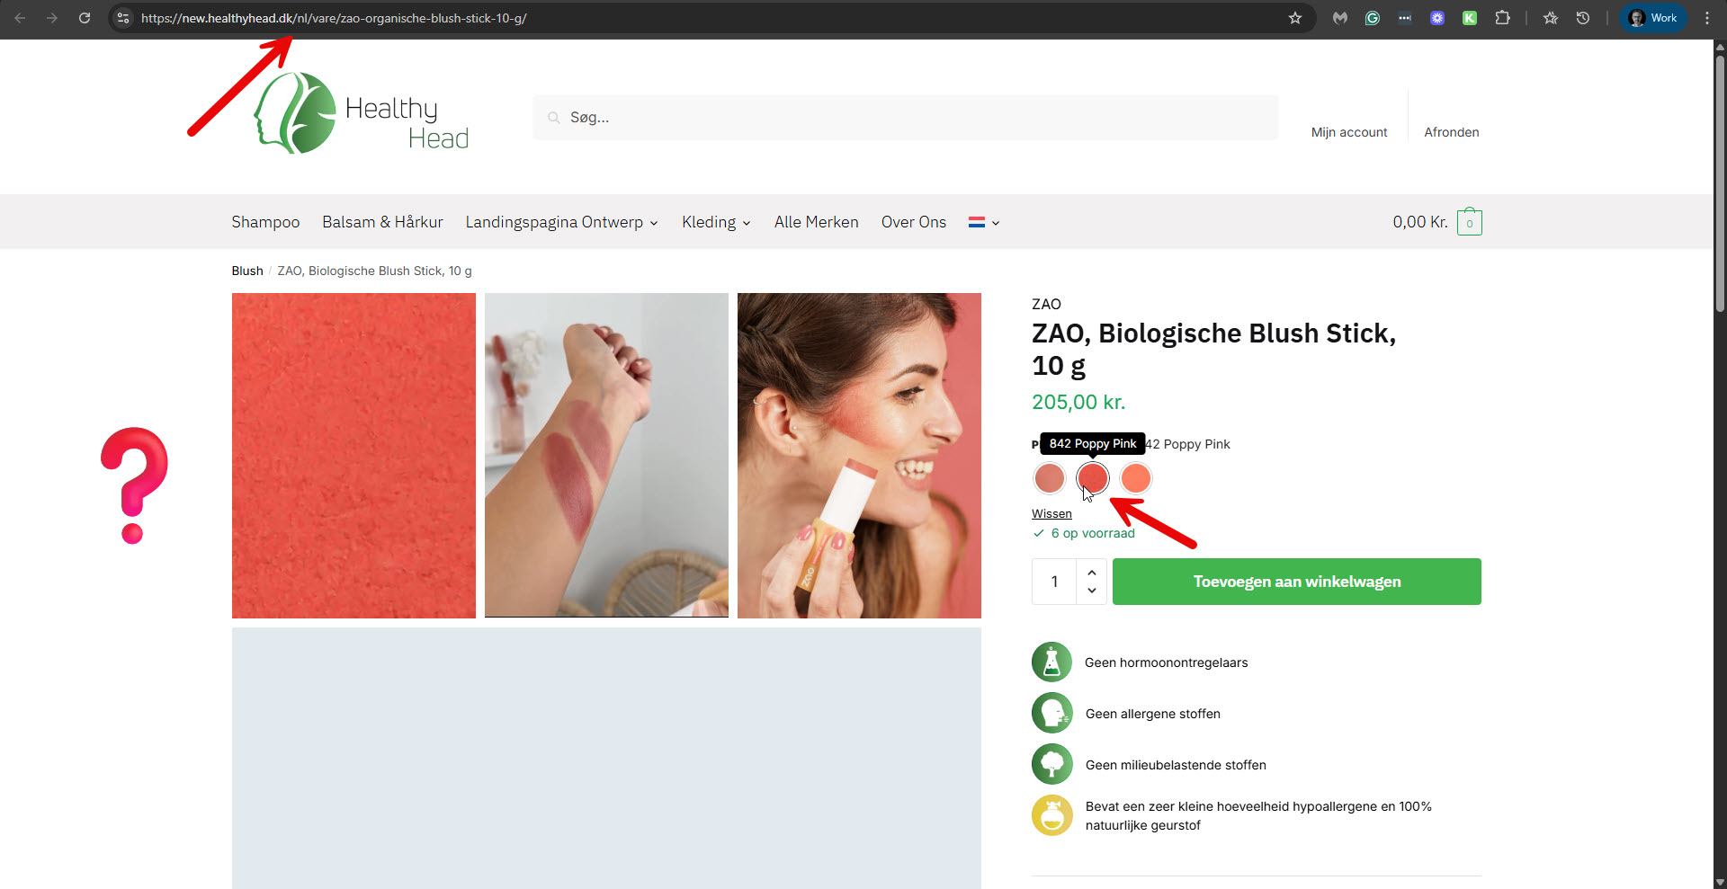1727x889 pixels.
Task: Open the model applying blush photo
Action: (859, 456)
